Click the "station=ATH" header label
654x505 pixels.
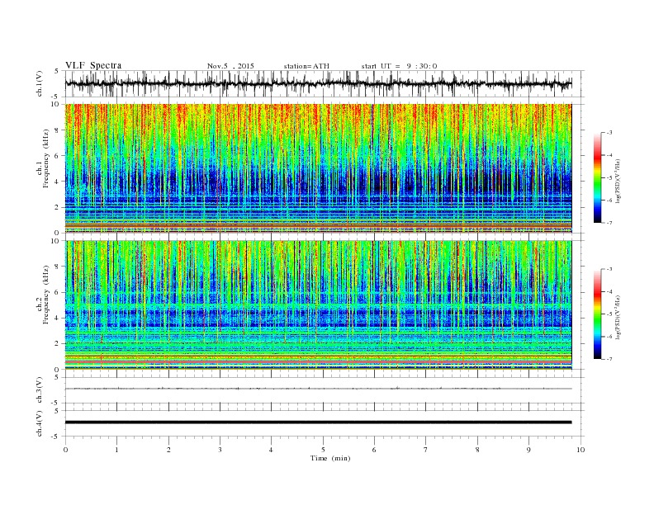click(x=306, y=66)
